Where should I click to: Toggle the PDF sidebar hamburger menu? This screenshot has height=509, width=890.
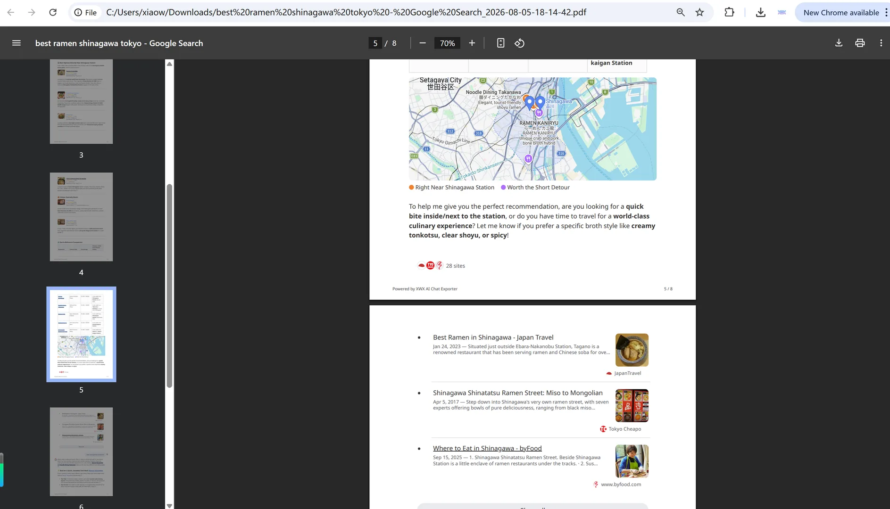[x=16, y=43]
